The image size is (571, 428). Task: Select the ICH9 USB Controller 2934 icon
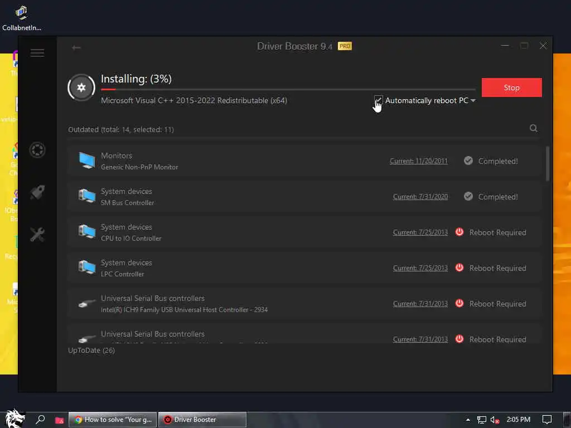(x=87, y=303)
